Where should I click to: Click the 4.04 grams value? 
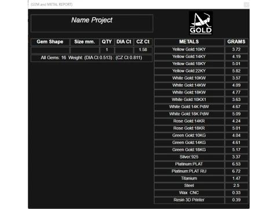pos(236,135)
